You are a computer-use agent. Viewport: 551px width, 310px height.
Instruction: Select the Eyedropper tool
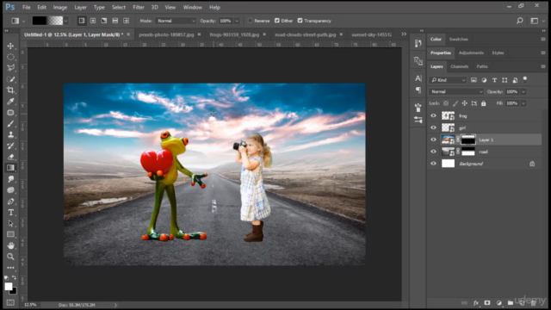10,102
